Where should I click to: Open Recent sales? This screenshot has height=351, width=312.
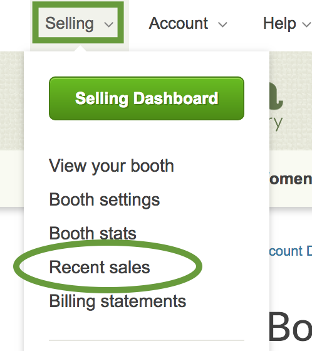100,267
